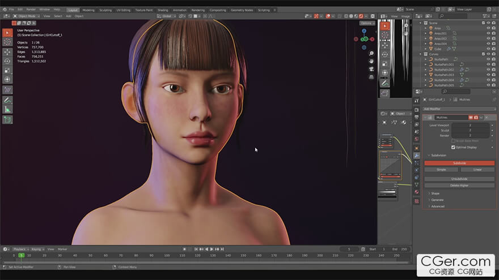The image size is (499, 280).
Task: Open the Particle properties tab
Action: coord(417,162)
